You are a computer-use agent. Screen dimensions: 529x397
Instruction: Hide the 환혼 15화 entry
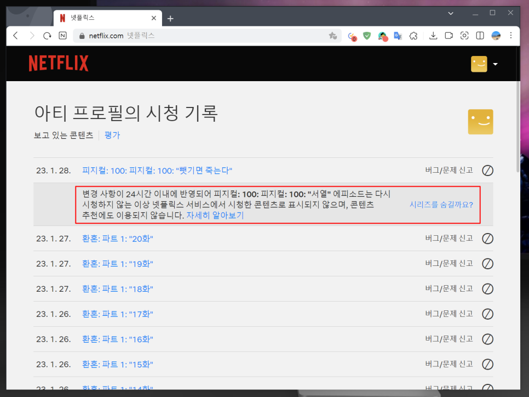click(487, 364)
